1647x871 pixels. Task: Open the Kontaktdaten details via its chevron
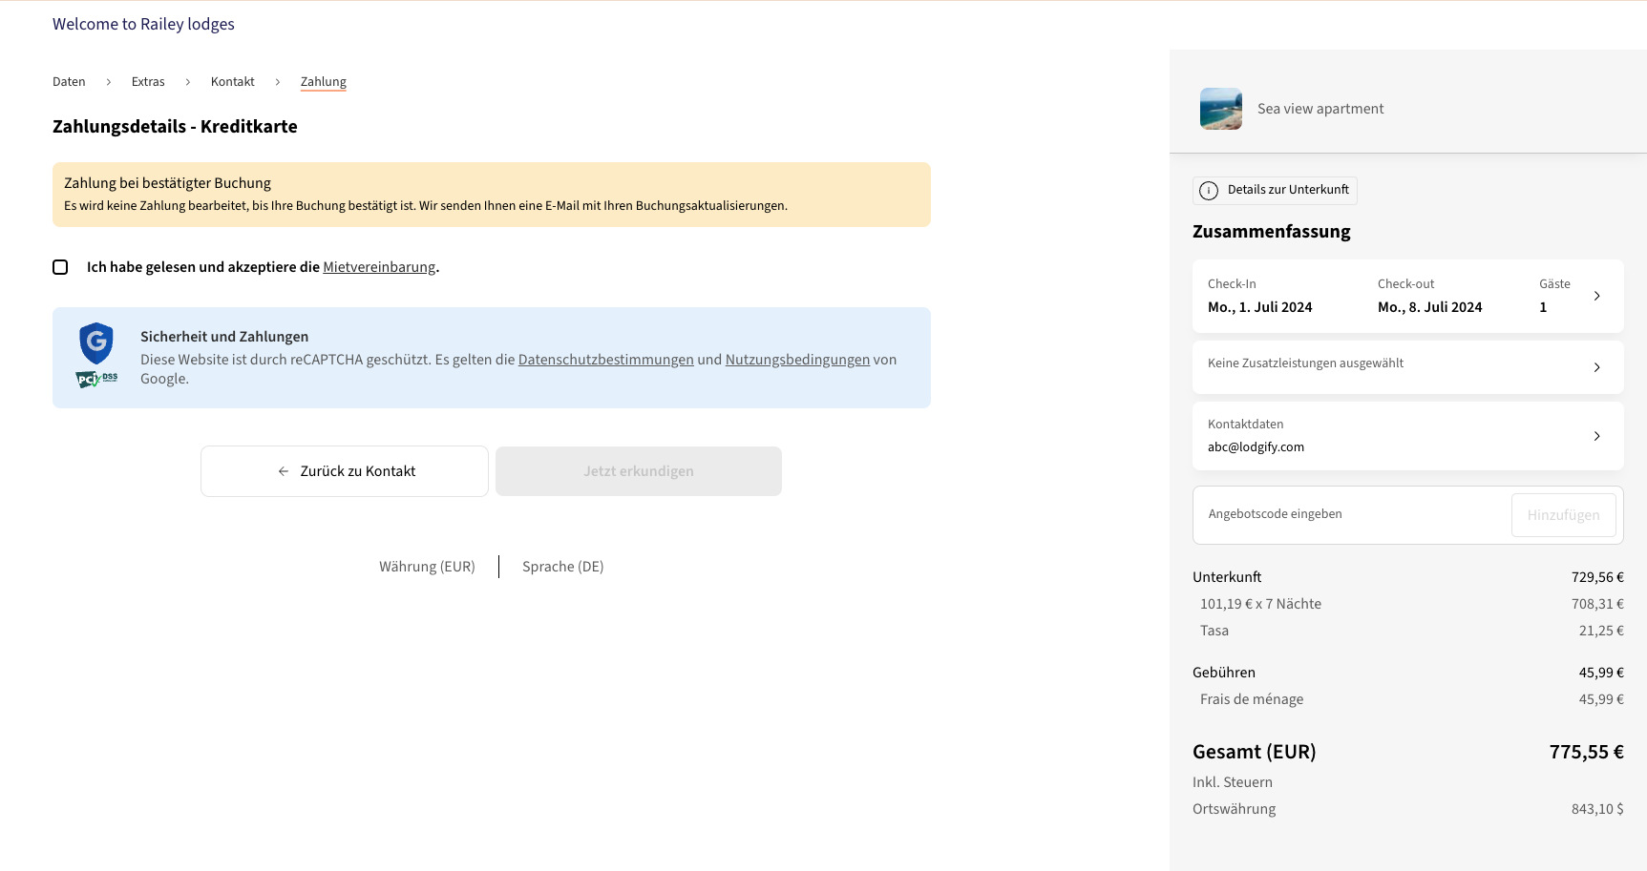[1597, 435]
